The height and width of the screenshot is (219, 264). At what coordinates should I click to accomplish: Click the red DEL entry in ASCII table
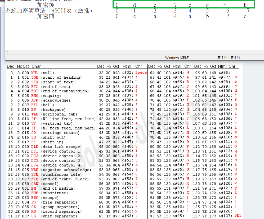point(238,216)
